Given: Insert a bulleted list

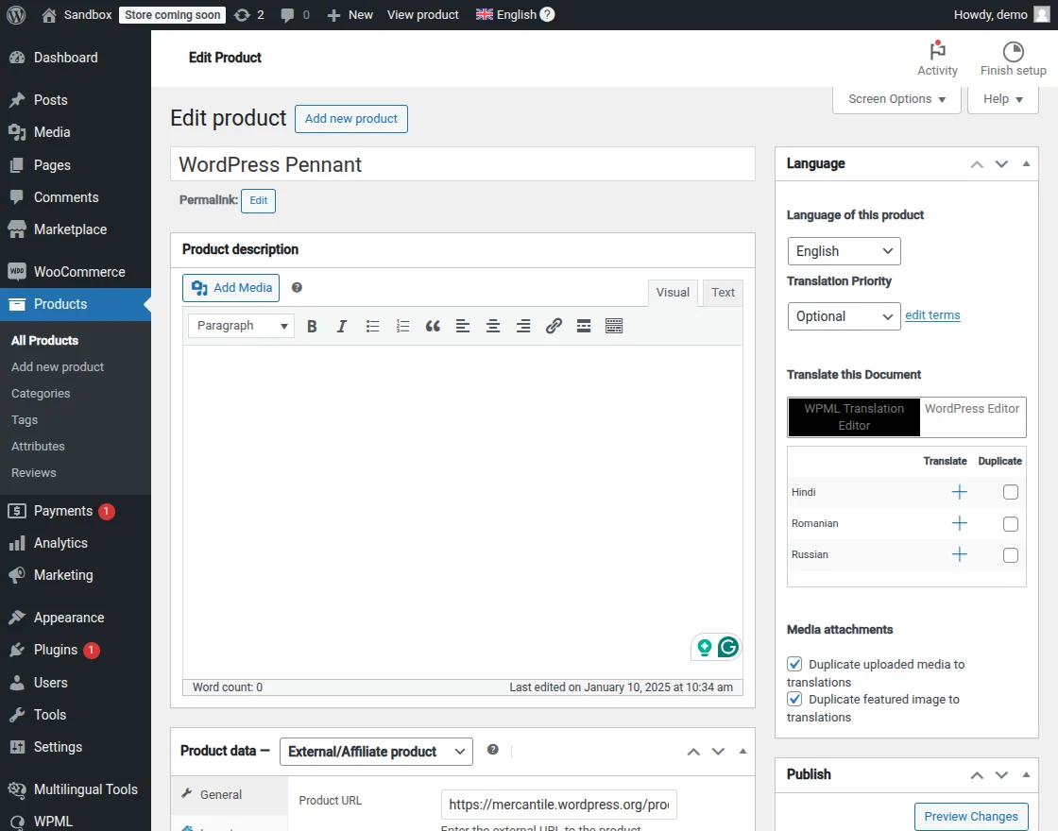Looking at the screenshot, I should [x=372, y=327].
